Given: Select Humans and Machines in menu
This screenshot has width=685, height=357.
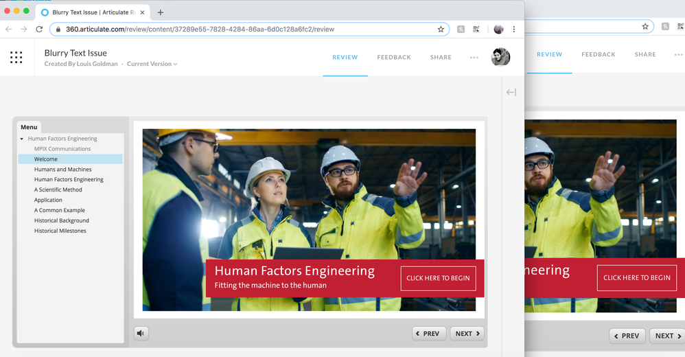Looking at the screenshot, I should 62,170.
